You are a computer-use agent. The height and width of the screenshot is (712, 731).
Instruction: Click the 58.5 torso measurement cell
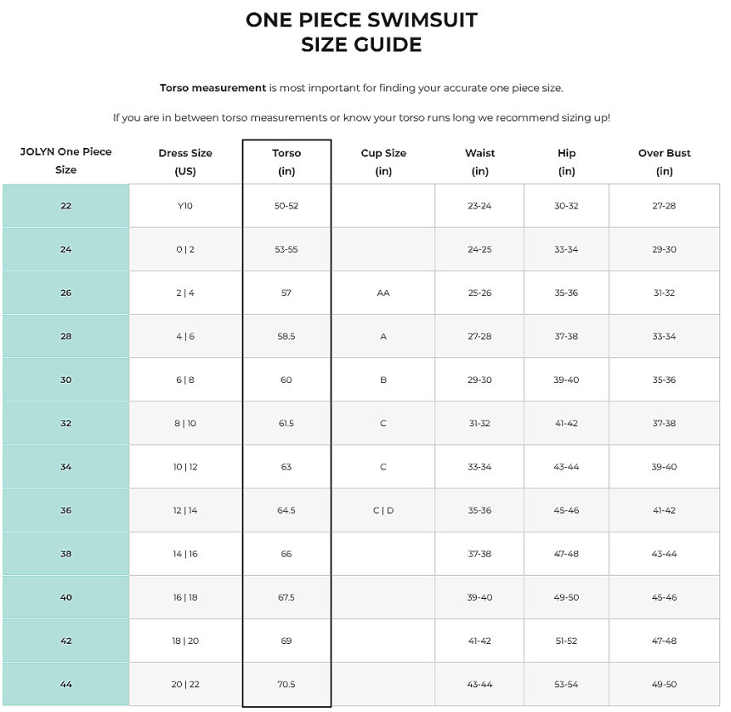tap(286, 337)
